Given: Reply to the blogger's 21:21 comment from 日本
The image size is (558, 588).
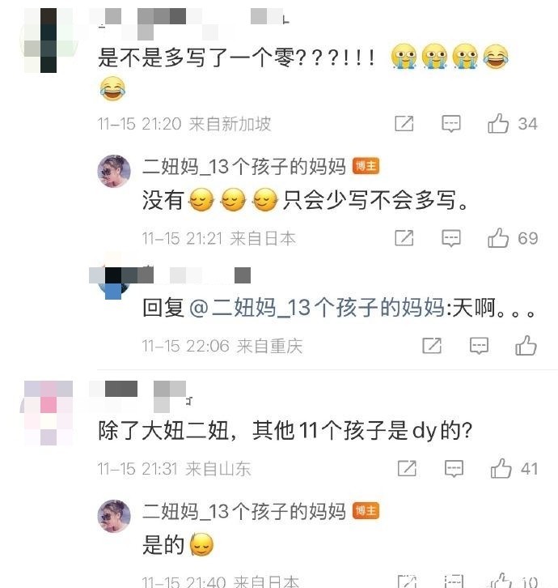Looking at the screenshot, I should [x=451, y=238].
